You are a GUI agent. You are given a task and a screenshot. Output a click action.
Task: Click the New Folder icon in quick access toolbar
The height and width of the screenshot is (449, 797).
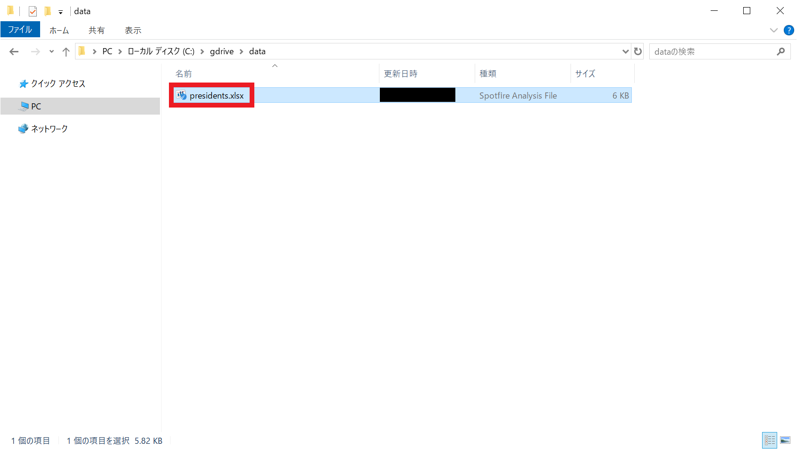pos(48,11)
